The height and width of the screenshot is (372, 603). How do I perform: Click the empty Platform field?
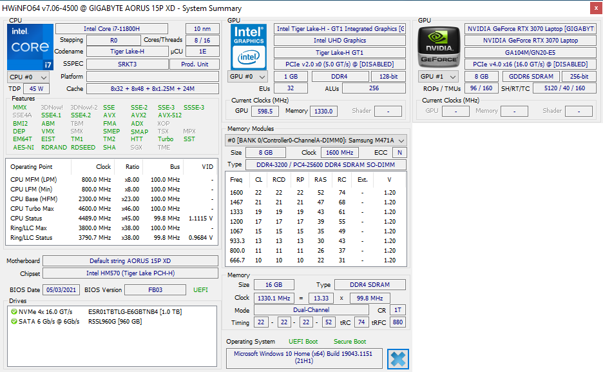(153, 77)
